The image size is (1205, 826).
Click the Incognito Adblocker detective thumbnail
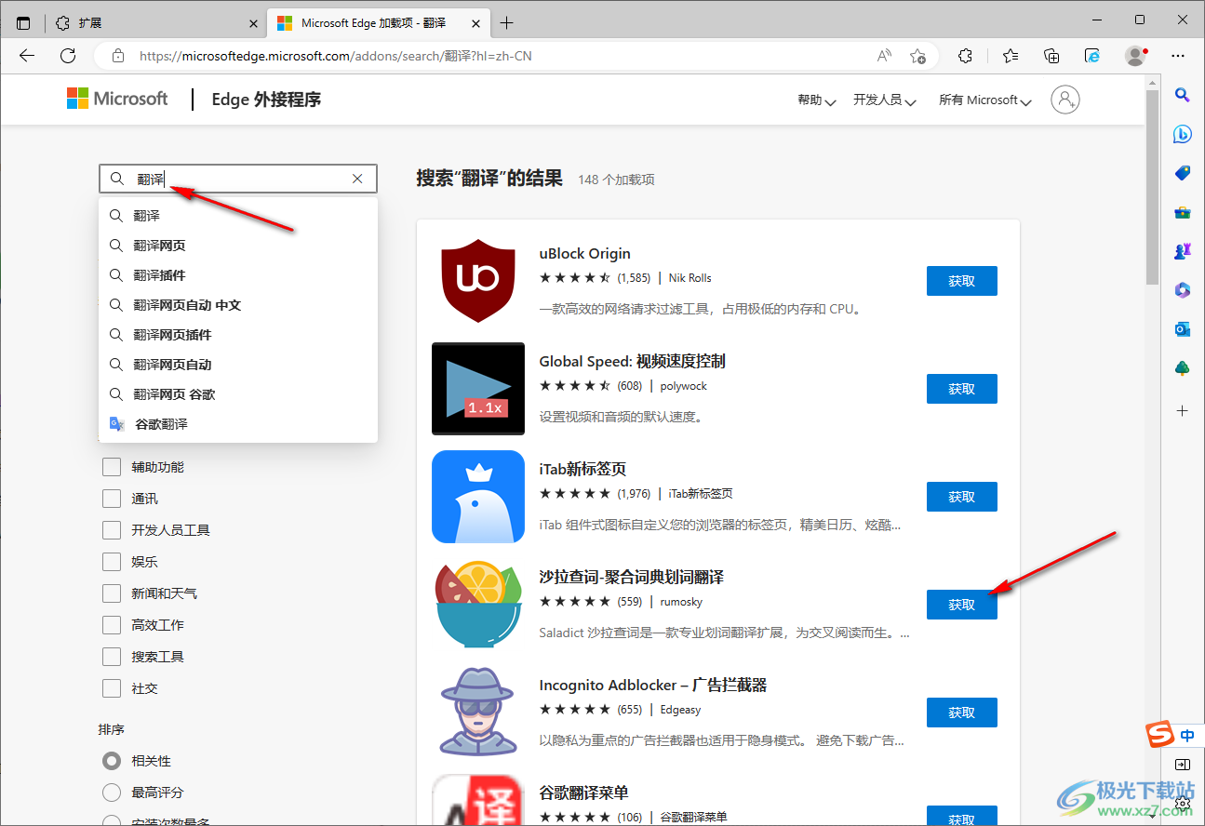(478, 713)
